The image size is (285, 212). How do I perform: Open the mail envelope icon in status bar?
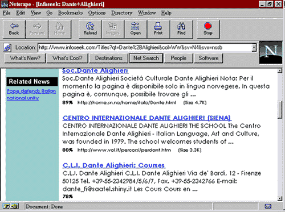click(268, 206)
